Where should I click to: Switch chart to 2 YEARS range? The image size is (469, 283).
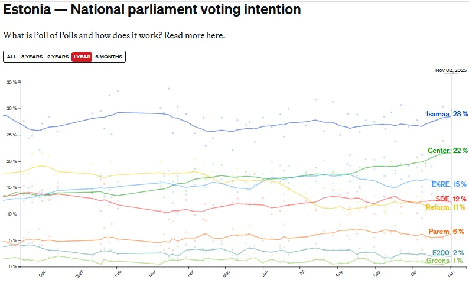[x=57, y=57]
